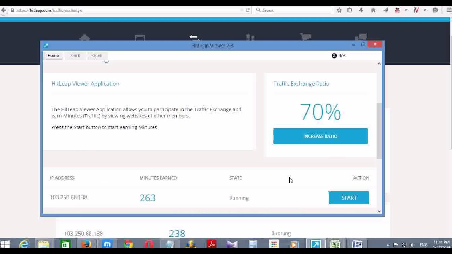This screenshot has width=452, height=254.
Task: Click the red extension icon in Firefox toolbar
Action: [x=397, y=10]
